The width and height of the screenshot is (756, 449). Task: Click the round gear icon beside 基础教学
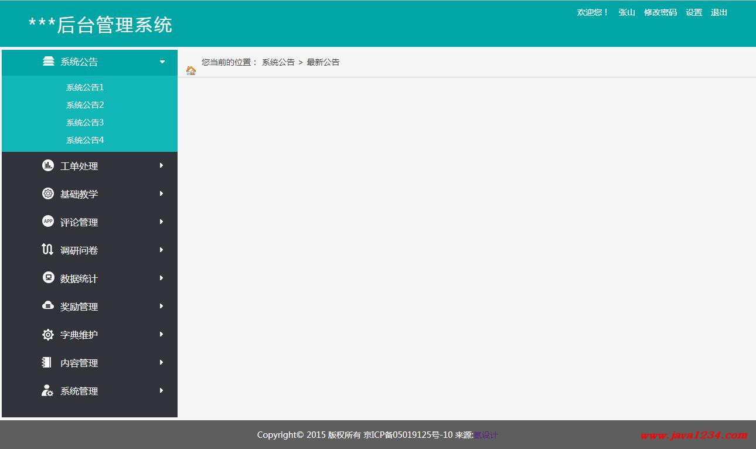[48, 193]
